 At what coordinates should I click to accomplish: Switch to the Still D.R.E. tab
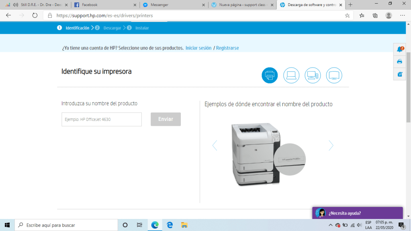coord(37,5)
